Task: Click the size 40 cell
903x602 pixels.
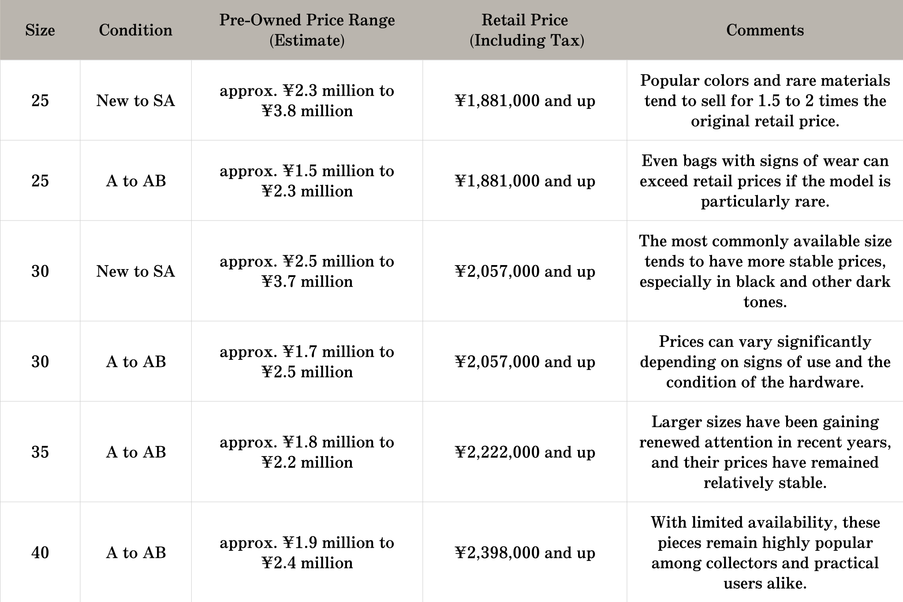Action: [x=40, y=553]
